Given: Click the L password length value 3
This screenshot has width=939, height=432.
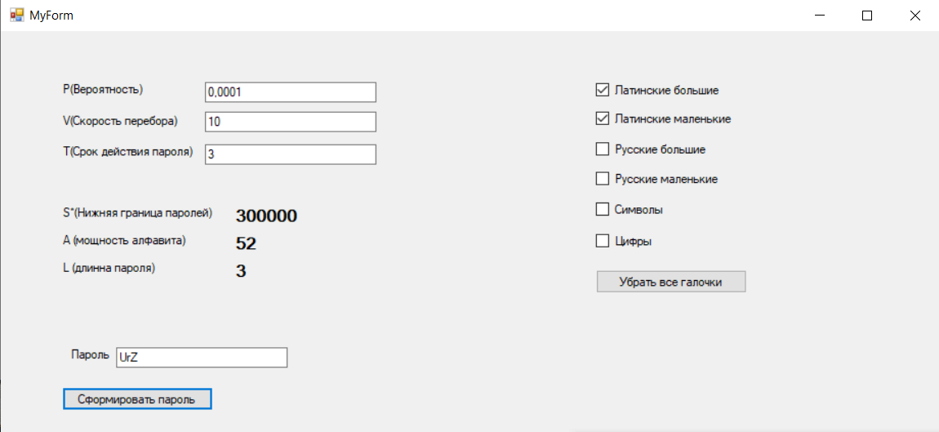Looking at the screenshot, I should [x=241, y=271].
